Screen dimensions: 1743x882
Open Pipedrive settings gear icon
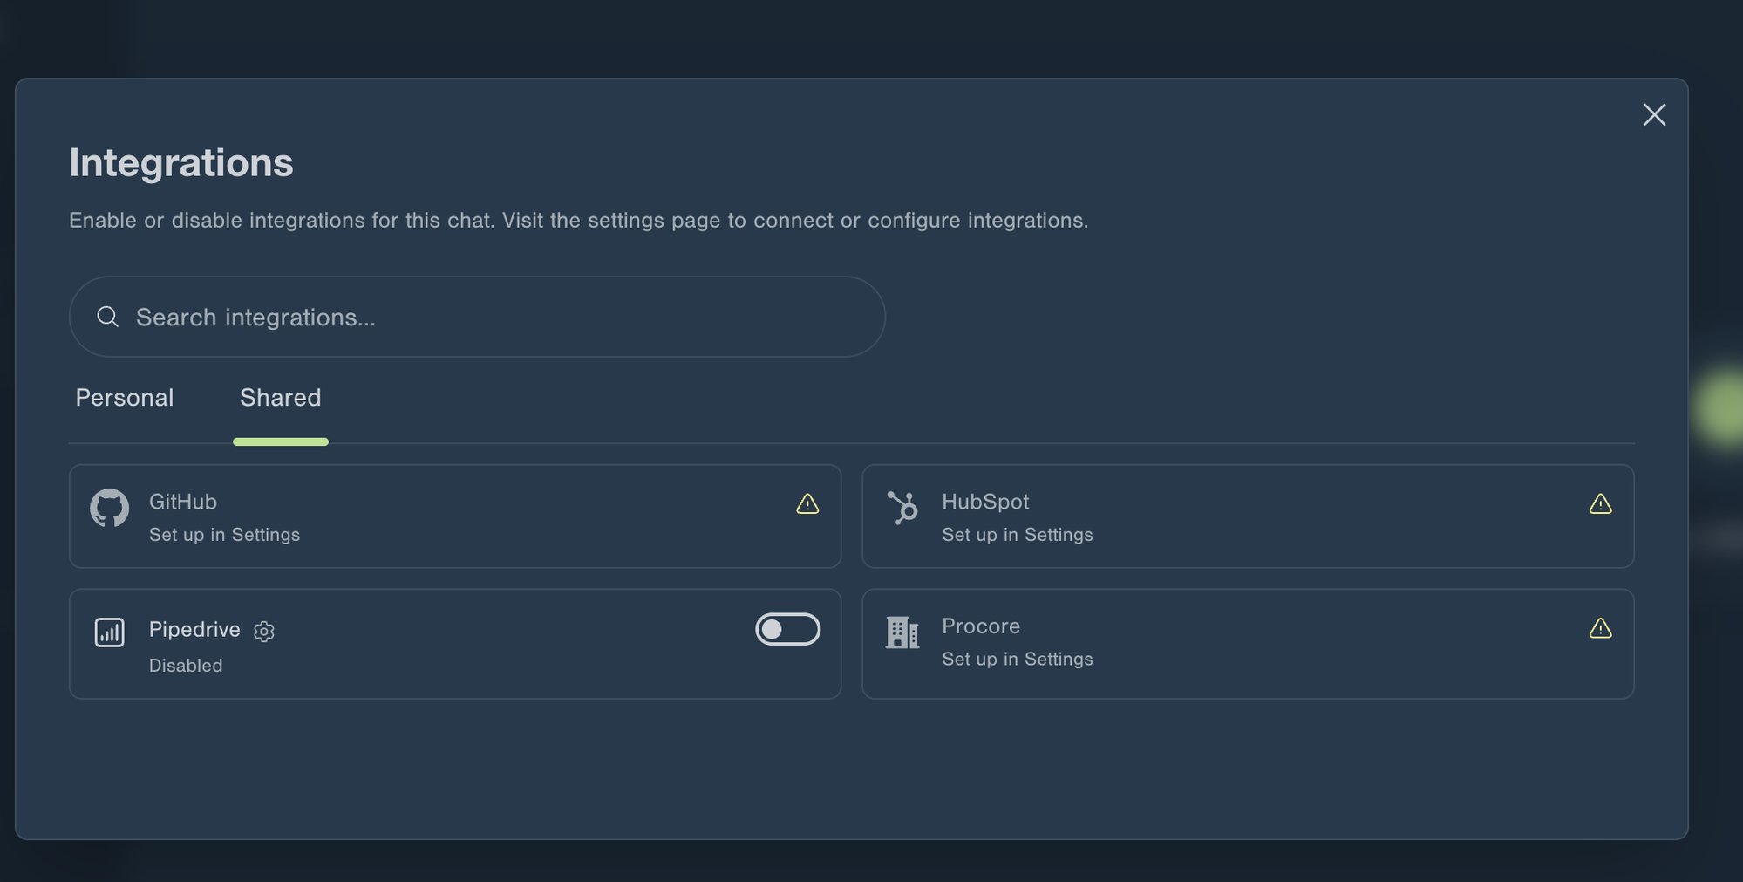(x=264, y=631)
